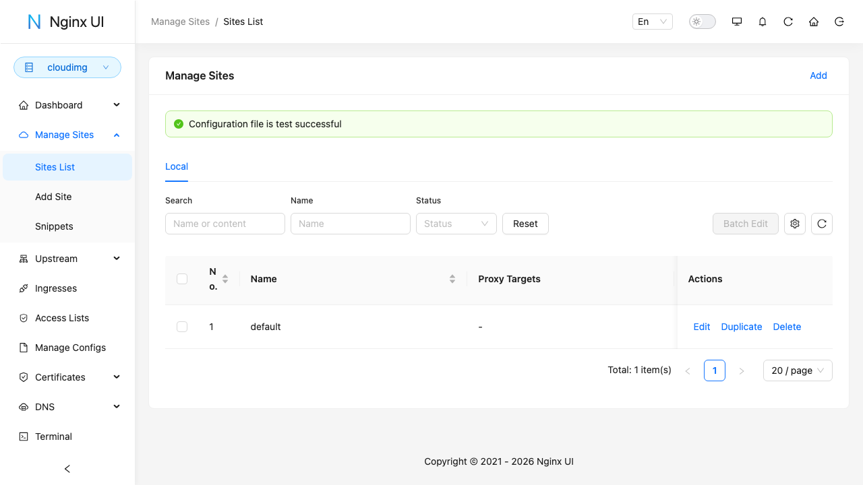Open the desktop monitor icon in header
Image resolution: width=863 pixels, height=485 pixels.
pos(737,22)
